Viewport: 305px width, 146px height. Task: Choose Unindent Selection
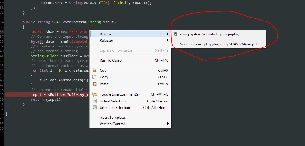(130, 108)
